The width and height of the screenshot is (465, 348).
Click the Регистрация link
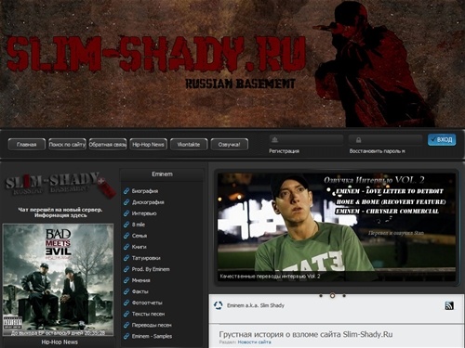tap(284, 151)
